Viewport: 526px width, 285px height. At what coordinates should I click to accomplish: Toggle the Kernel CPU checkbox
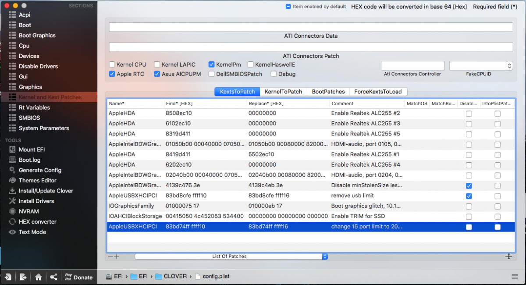(x=112, y=64)
